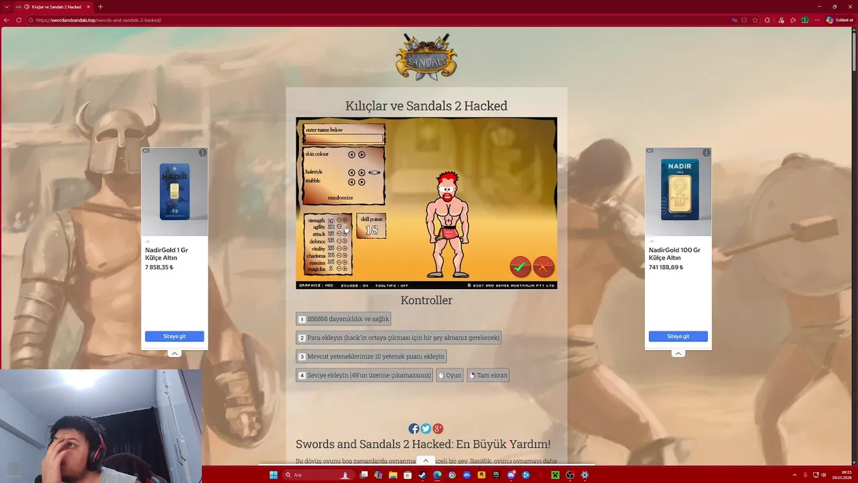Click hack 2: Para ekleyin
The image size is (858, 483).
tap(398, 337)
